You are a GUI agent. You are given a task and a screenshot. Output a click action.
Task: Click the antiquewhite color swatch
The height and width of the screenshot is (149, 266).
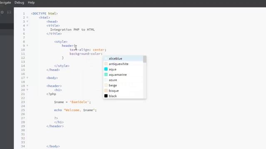tap(106, 64)
